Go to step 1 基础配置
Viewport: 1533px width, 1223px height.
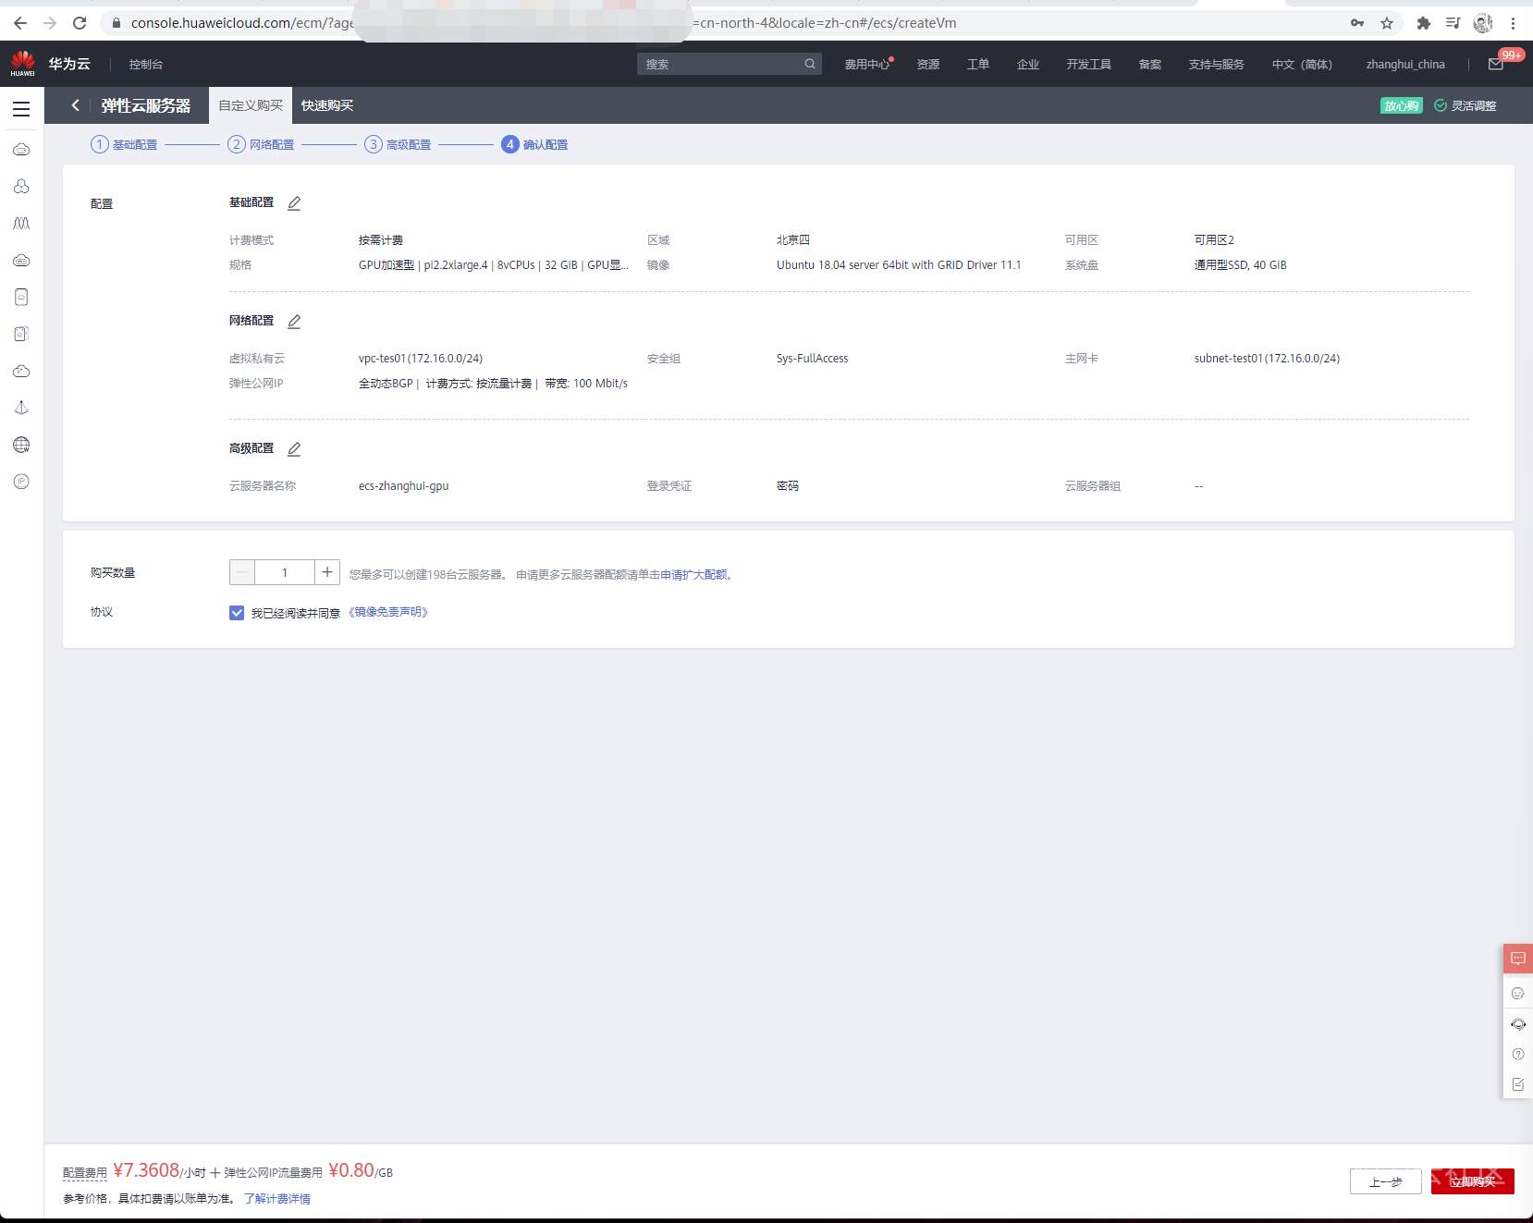[x=124, y=144]
